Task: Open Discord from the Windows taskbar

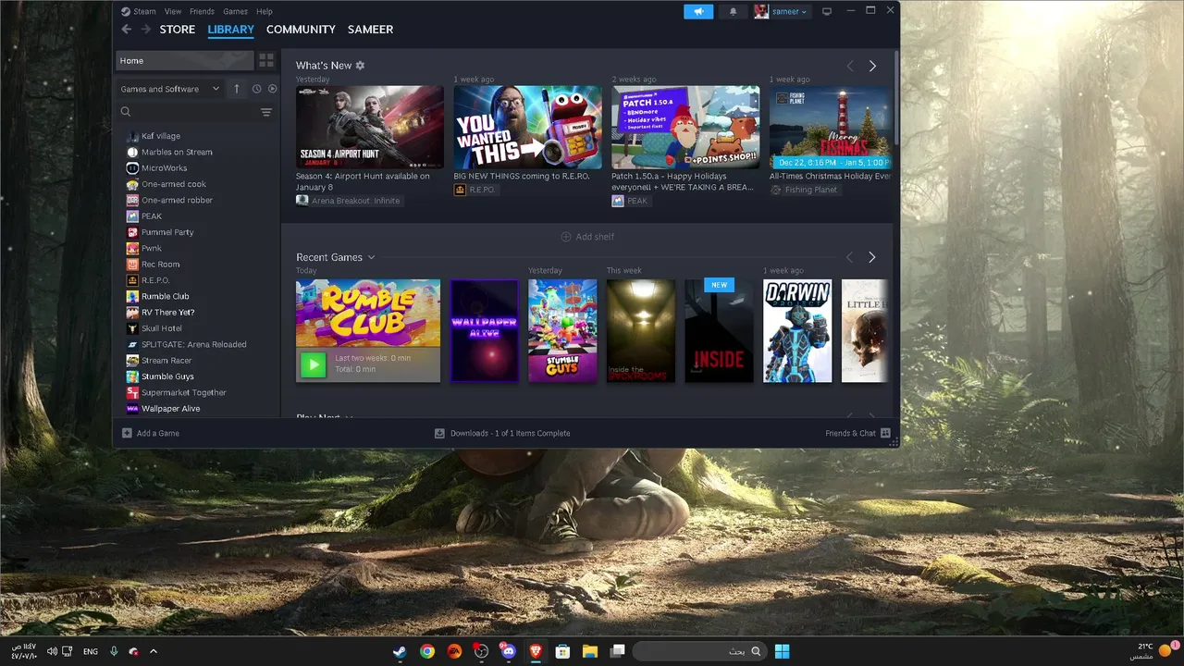Action: point(508,651)
